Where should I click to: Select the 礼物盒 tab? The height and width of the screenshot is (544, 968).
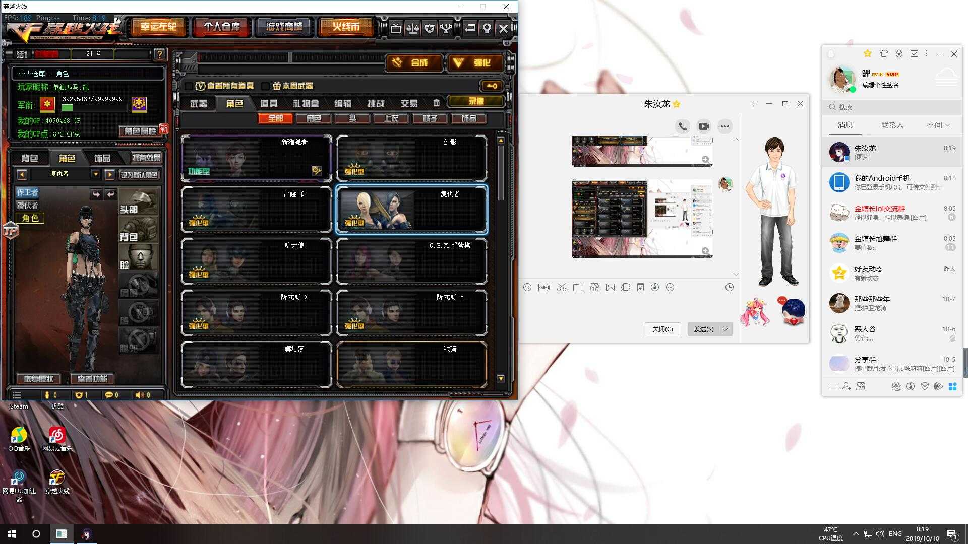tap(306, 103)
